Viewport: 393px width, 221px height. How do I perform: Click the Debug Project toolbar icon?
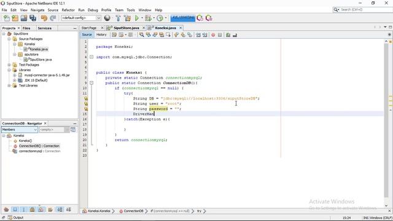(x=148, y=18)
